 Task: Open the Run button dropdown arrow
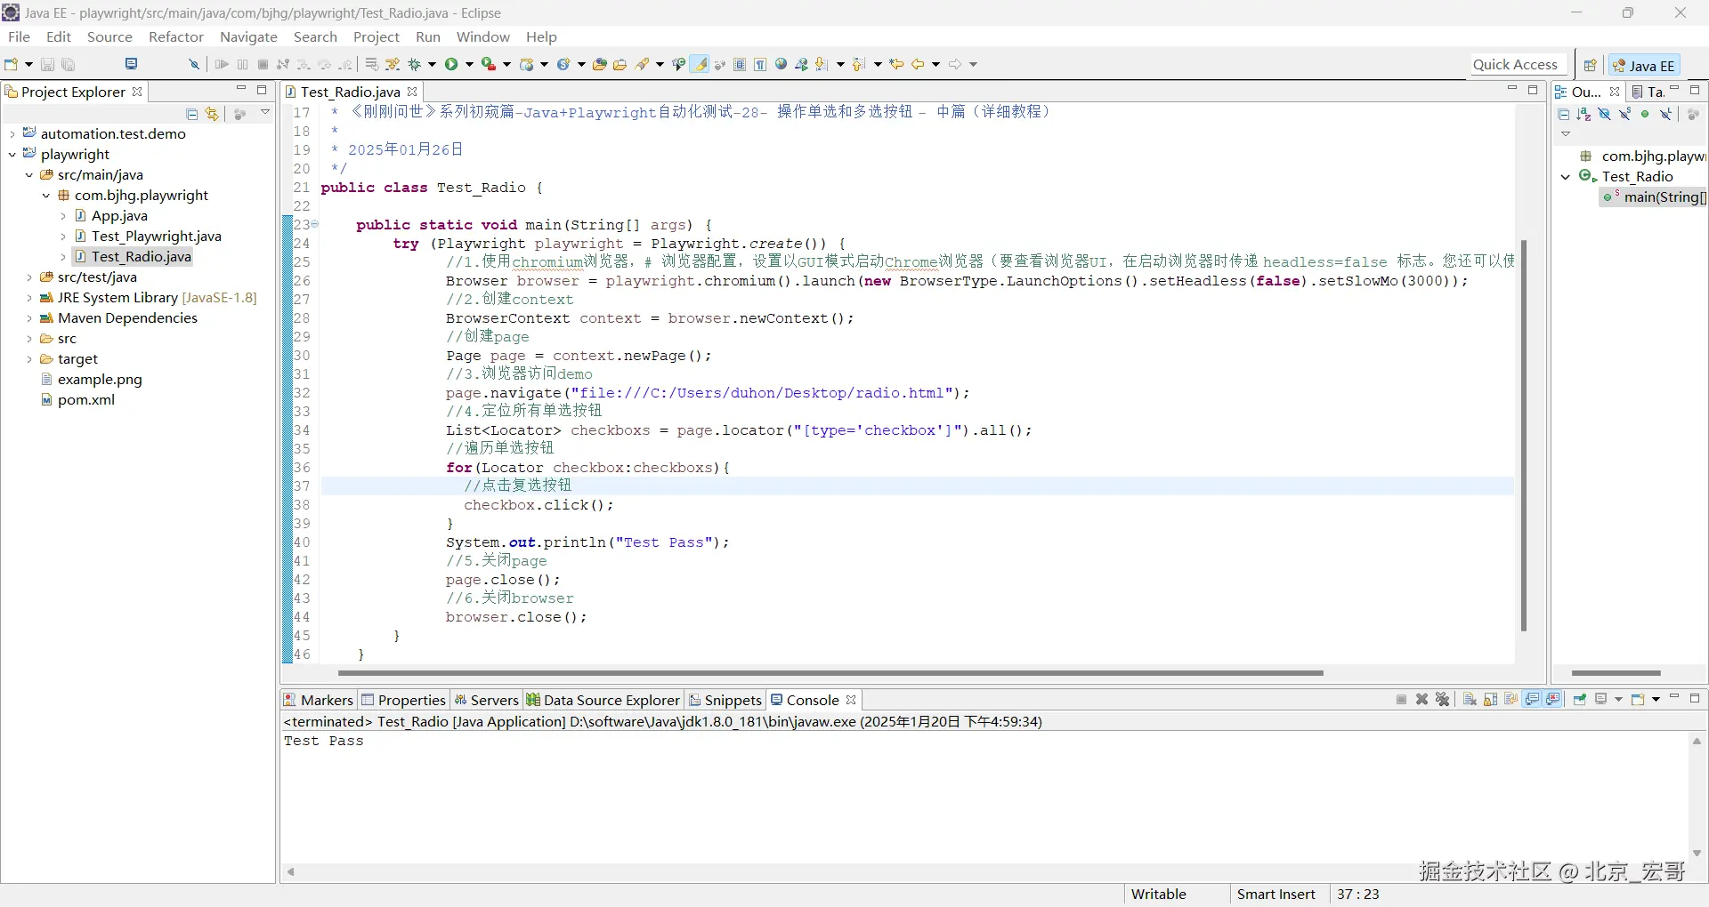point(469,64)
